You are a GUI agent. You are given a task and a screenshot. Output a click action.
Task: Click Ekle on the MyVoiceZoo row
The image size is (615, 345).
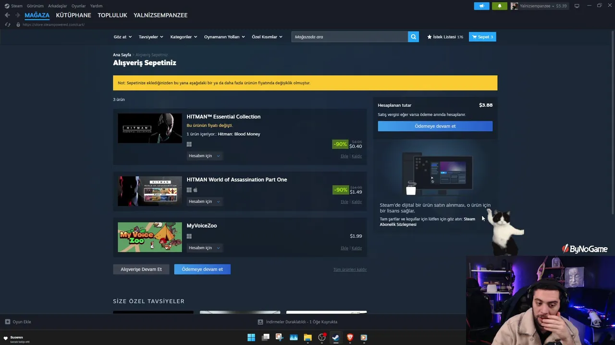point(344,248)
